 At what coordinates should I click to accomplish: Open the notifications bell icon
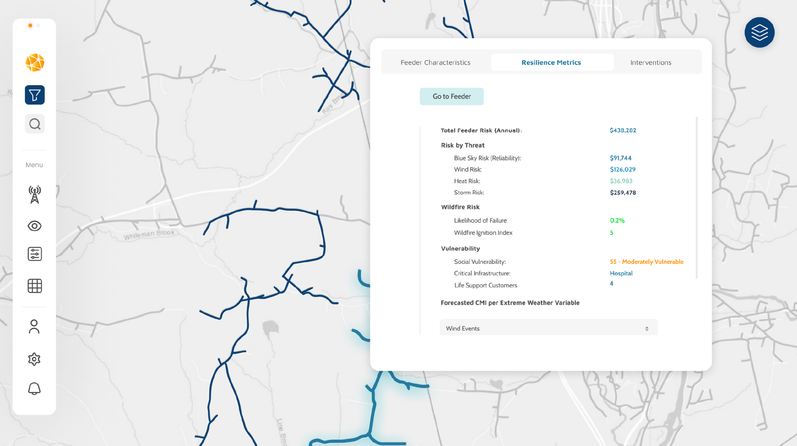pos(34,389)
